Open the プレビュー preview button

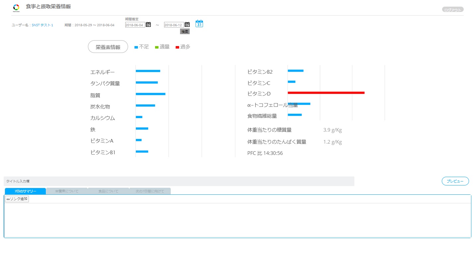455,181
